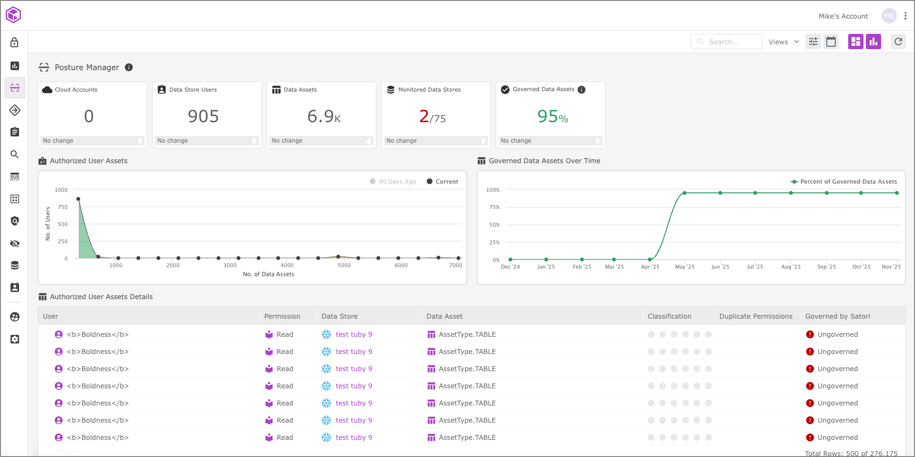
Task: Switch to the dashboard grid view
Action: (x=855, y=42)
